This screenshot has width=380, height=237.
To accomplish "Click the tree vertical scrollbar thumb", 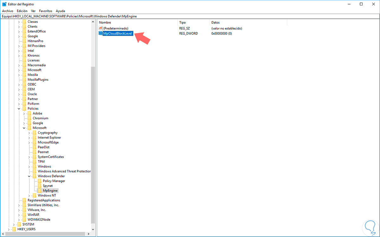I will tap(93, 145).
